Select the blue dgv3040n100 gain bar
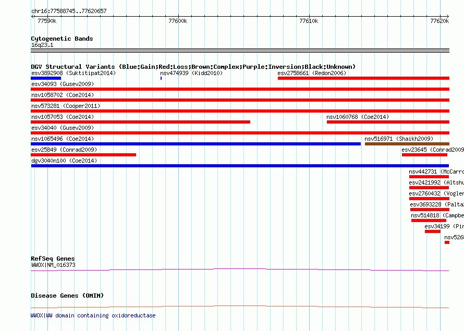 click(240, 166)
